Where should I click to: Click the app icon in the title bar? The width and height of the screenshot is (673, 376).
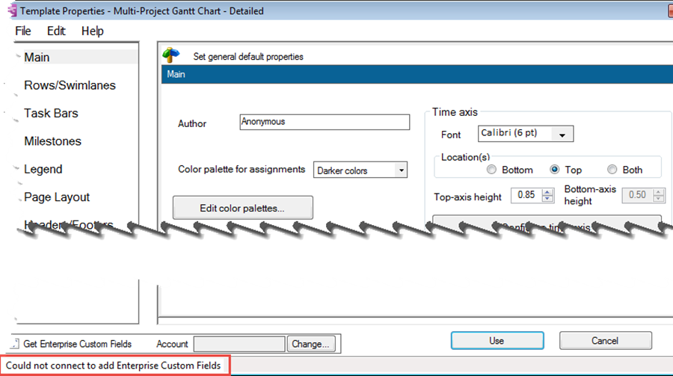click(8, 11)
